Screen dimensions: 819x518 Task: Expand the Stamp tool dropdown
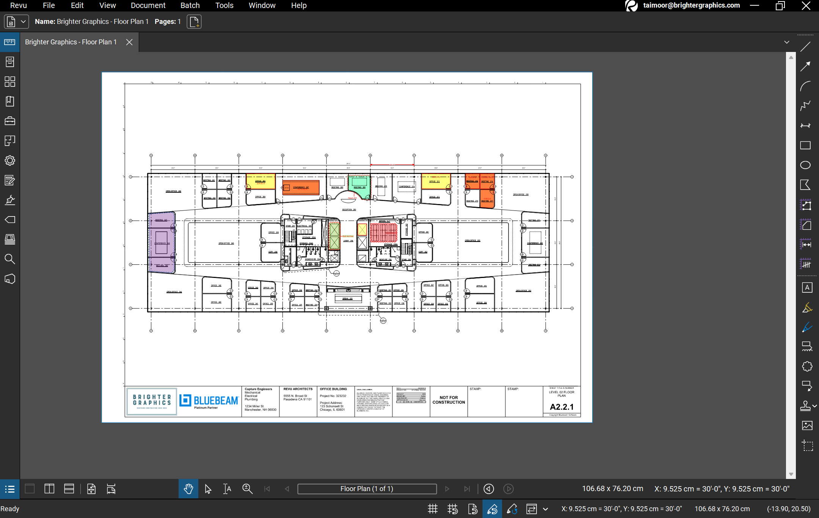tap(814, 406)
